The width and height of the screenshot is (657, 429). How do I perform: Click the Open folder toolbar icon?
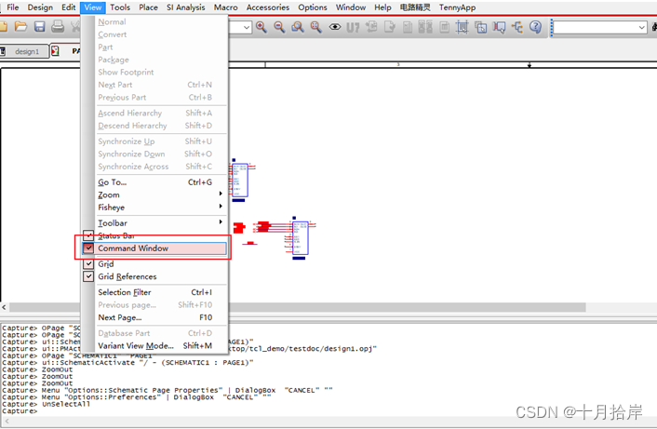[x=20, y=27]
